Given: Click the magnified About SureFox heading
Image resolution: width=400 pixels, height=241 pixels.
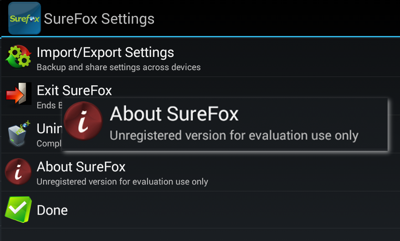Looking at the screenshot, I should pos(174,114).
